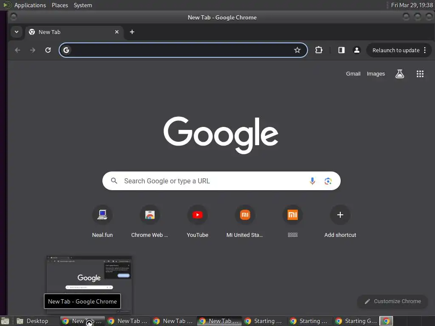This screenshot has width=435, height=326.
Task: Open the Places menu
Action: pyautogui.click(x=59, y=5)
